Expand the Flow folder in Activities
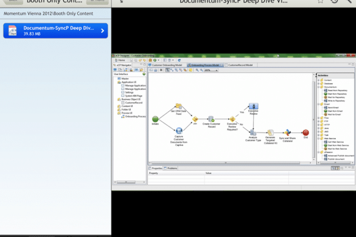The image size is (356, 237). point(318,118)
